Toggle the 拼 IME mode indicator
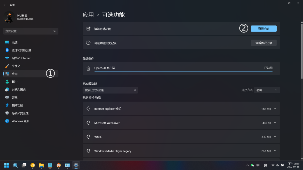This screenshot has height=170, width=303. pyautogui.click(x=265, y=165)
